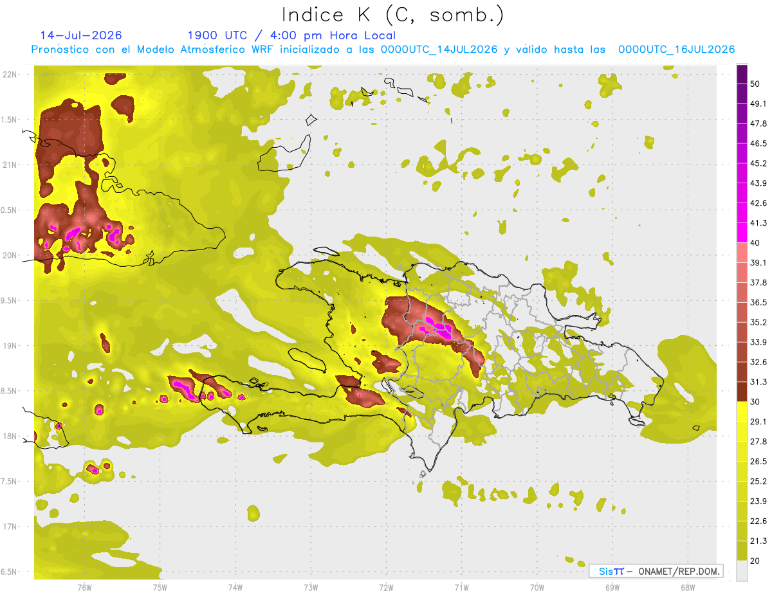Image resolution: width=772 pixels, height=596 pixels.
Task: Click the latitude label '8.5N'
Action: pyautogui.click(x=10, y=392)
